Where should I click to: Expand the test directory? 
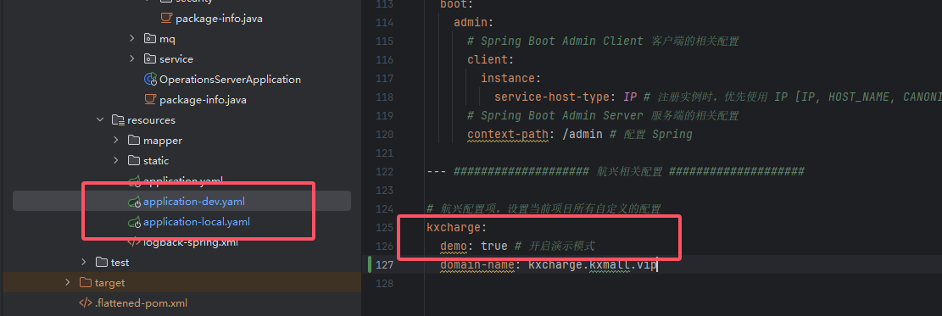(83, 263)
